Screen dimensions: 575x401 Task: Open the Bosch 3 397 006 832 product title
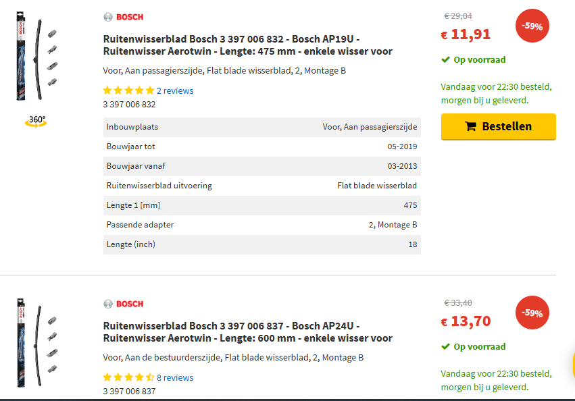tap(247, 45)
